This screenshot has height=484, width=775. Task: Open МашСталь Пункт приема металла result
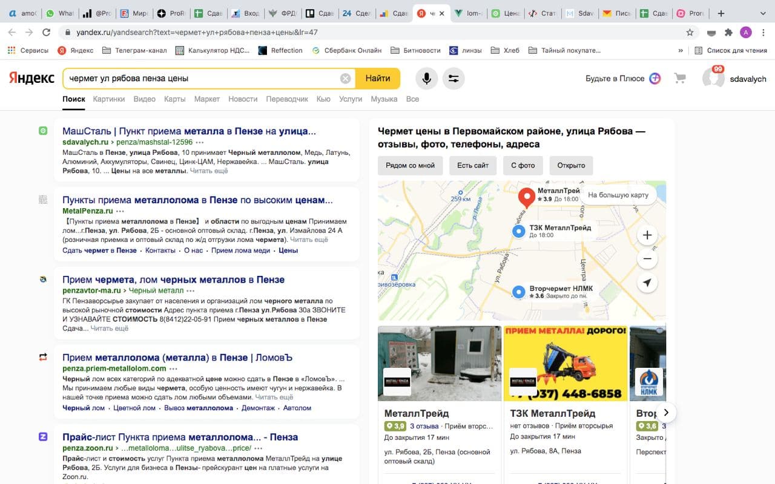189,131
